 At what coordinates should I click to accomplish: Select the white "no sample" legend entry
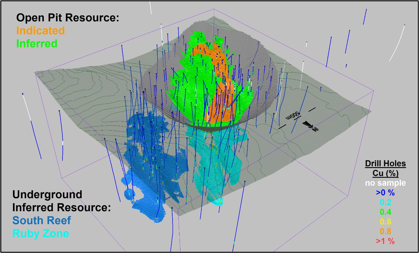[385, 183]
